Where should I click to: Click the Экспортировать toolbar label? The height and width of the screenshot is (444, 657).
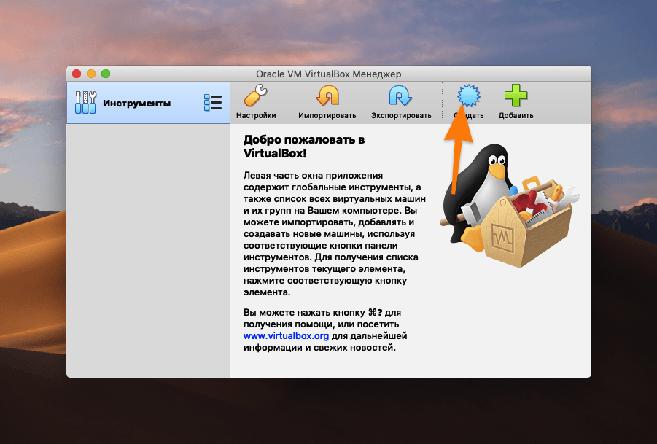pyautogui.click(x=400, y=115)
